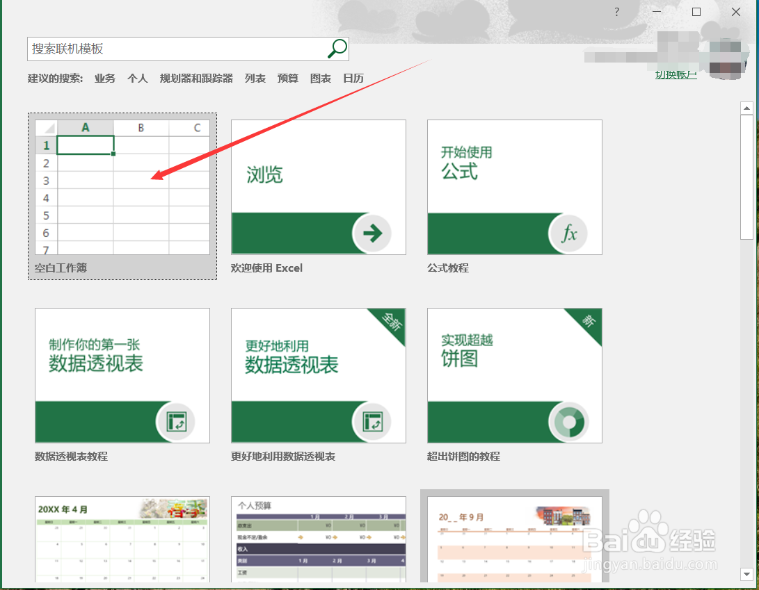This screenshot has width=759, height=590.
Task: Click the 更好地利用数据透视表 caption below card
Action: [283, 457]
